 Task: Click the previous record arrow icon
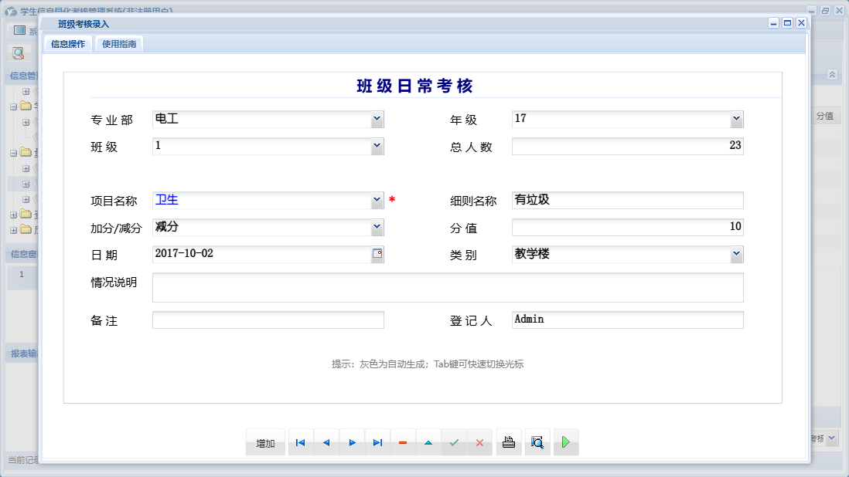click(326, 442)
